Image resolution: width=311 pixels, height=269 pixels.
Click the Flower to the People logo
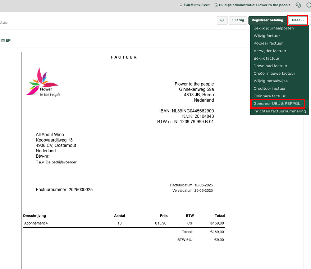[x=43, y=82]
